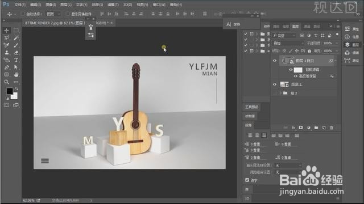364x204 pixels.
Task: Change screen mode icon in toolbox
Action: tap(16, 105)
